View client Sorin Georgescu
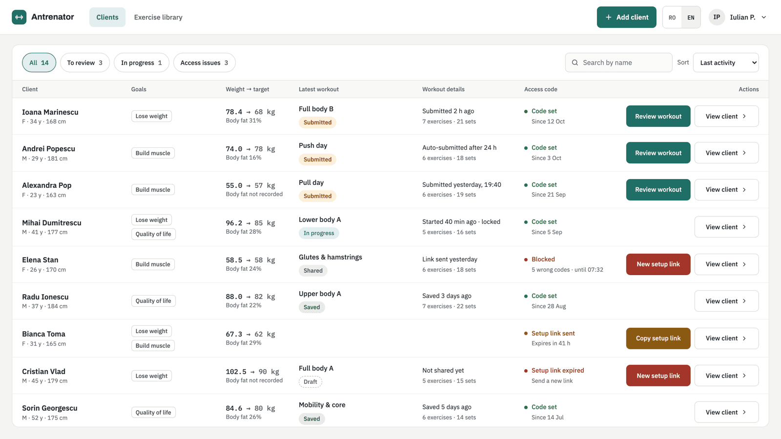 click(x=726, y=412)
